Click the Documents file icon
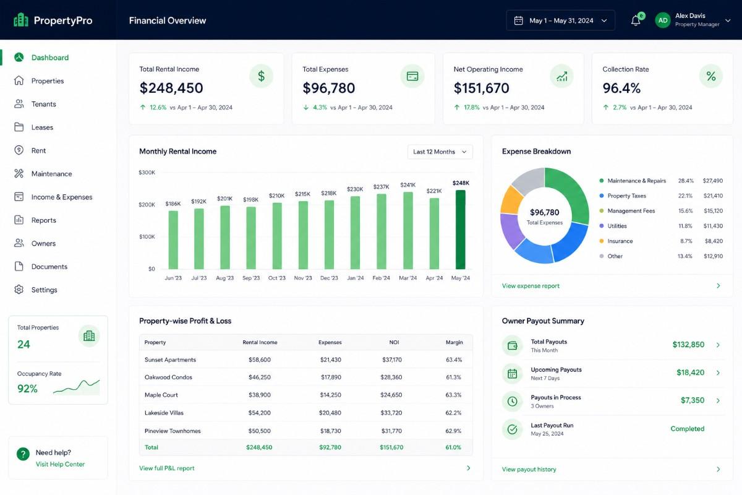Image resolution: width=742 pixels, height=495 pixels. point(19,267)
